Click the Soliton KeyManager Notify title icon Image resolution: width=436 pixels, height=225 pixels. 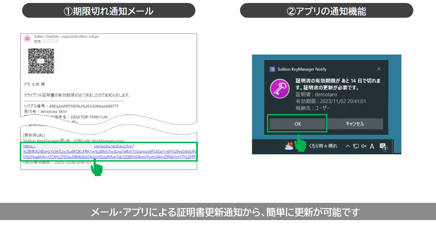pos(272,69)
